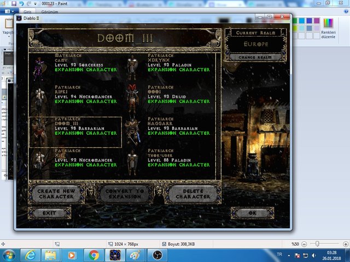Open Windows Explorer folder from the taskbar
The height and width of the screenshot is (262, 350).
[x=50, y=255]
